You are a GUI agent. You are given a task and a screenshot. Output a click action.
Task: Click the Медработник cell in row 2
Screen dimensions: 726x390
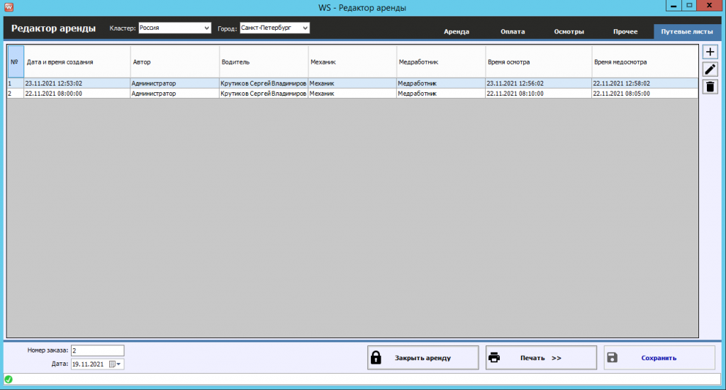(441, 93)
